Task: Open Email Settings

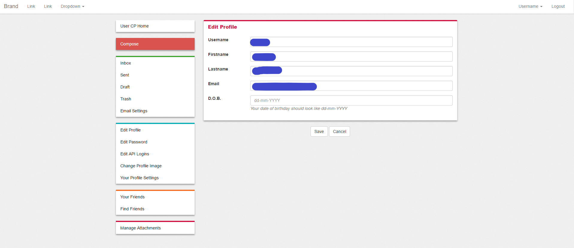Action: point(155,111)
